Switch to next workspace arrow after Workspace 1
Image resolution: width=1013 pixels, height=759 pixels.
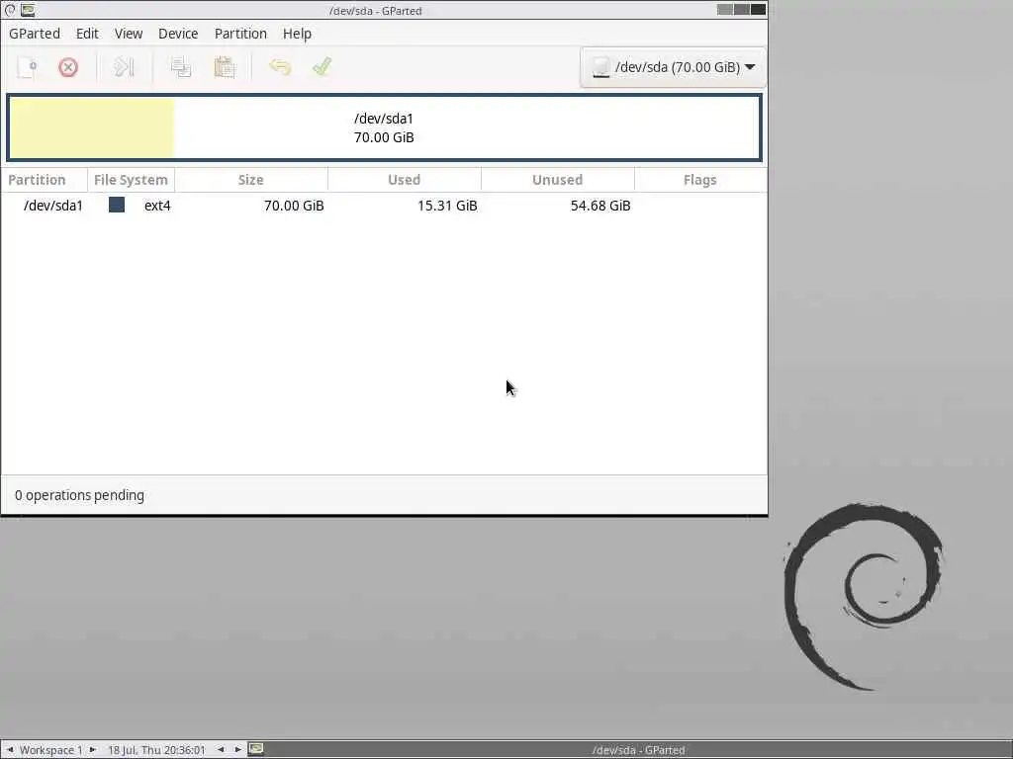92,749
